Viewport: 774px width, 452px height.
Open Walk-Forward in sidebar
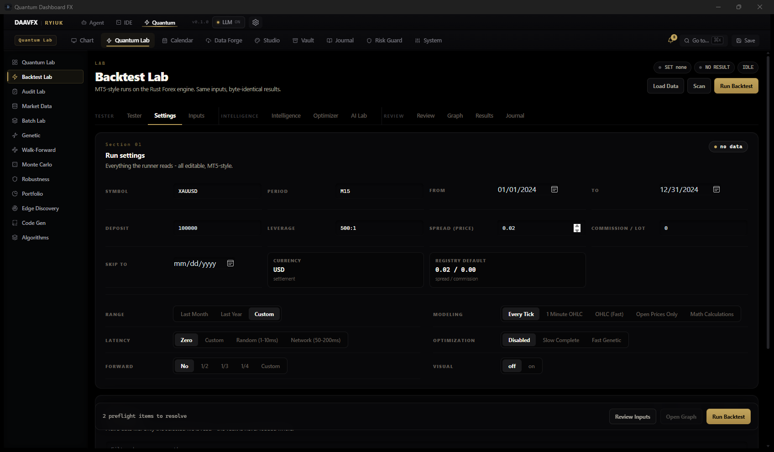[x=46, y=150]
